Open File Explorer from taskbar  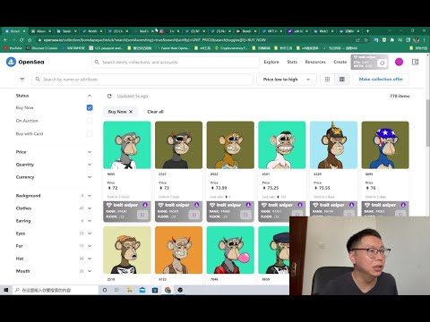tap(130, 290)
